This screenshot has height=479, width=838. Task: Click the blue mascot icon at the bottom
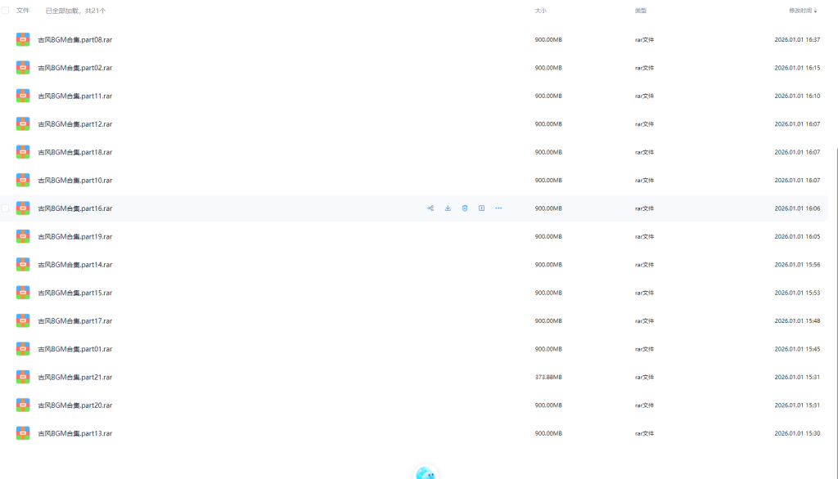pyautogui.click(x=425, y=472)
